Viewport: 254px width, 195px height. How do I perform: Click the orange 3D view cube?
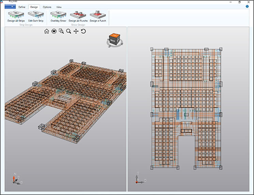114,40
